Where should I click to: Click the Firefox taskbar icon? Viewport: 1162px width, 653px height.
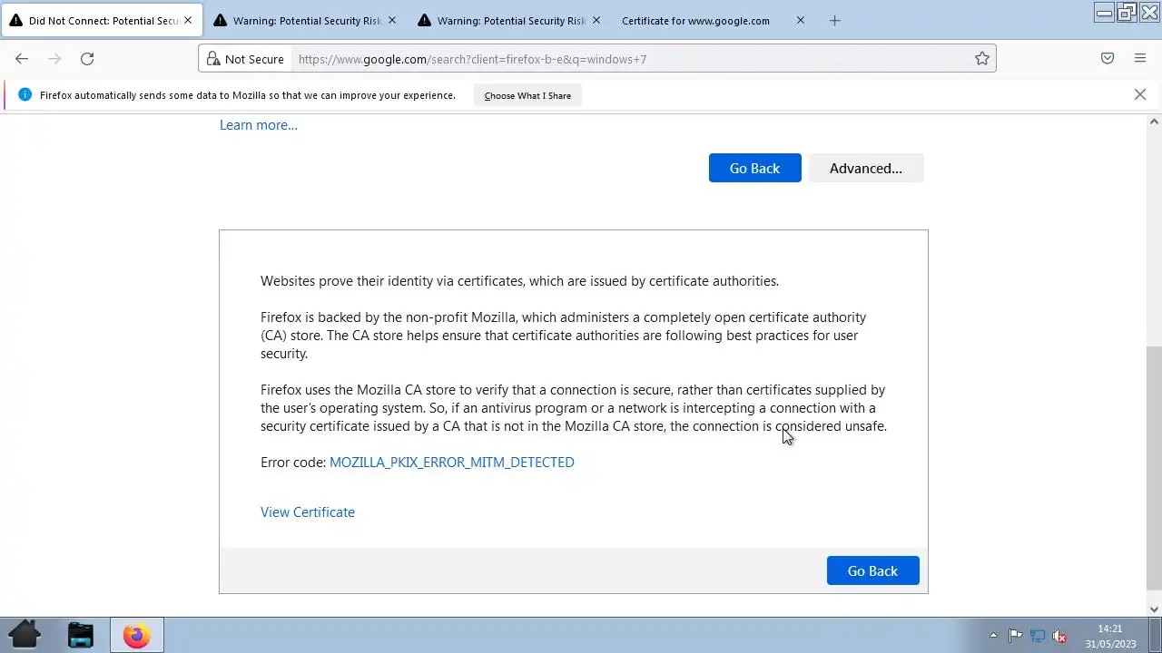[x=137, y=635]
